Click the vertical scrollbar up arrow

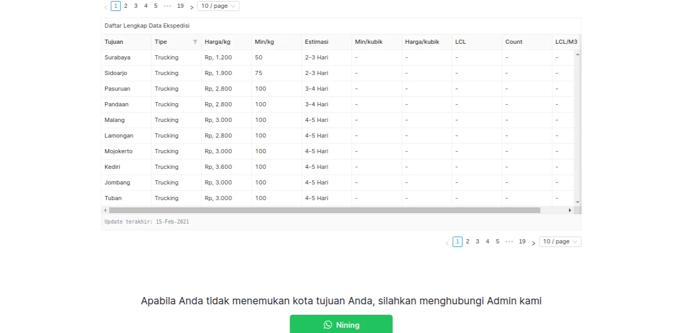[x=577, y=54]
